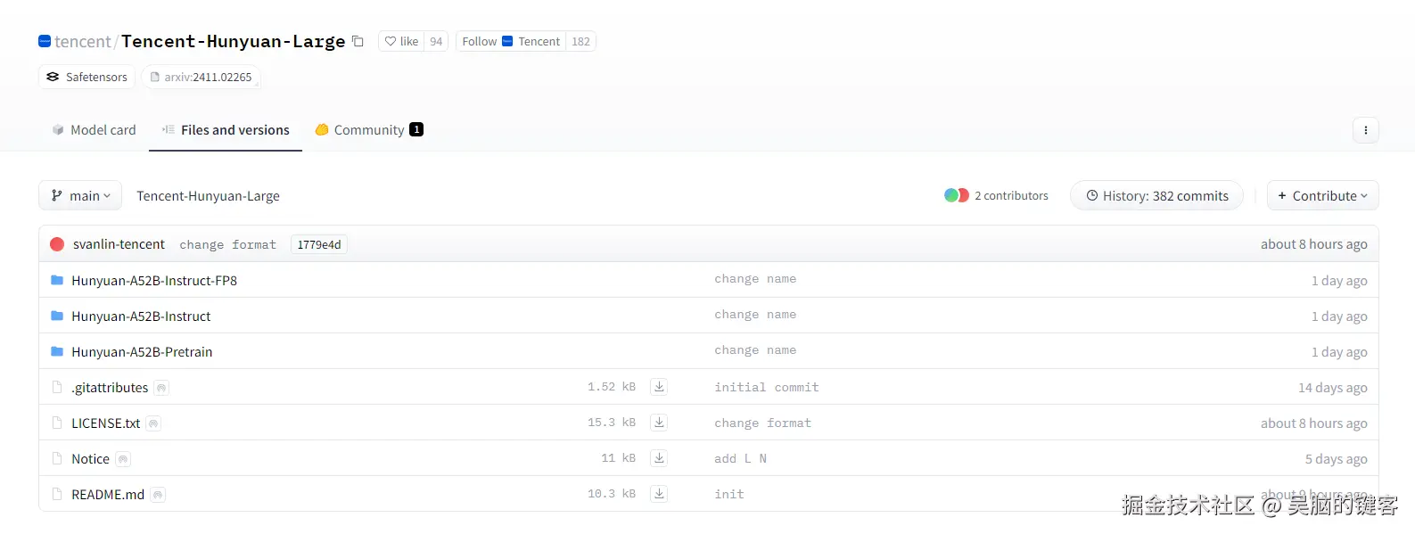View the 2 contributors avatars
Screen dimensions: 1415x534
pyautogui.click(x=957, y=195)
